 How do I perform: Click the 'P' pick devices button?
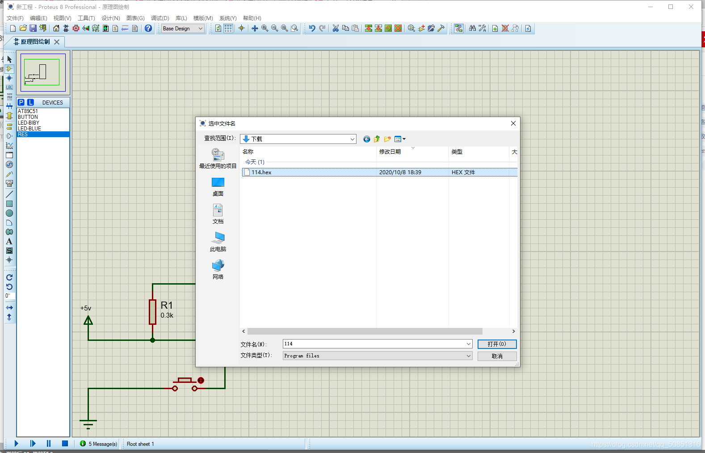click(21, 102)
